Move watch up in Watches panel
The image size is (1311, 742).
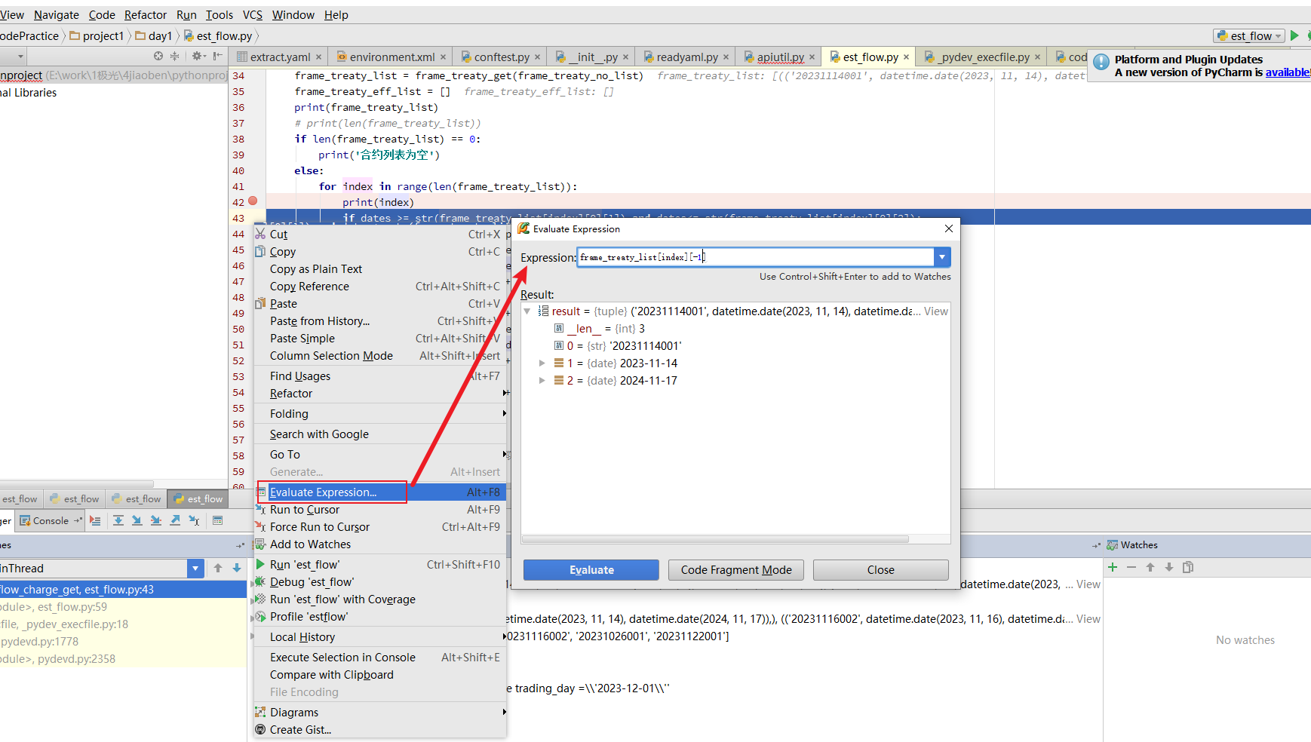coord(1150,567)
